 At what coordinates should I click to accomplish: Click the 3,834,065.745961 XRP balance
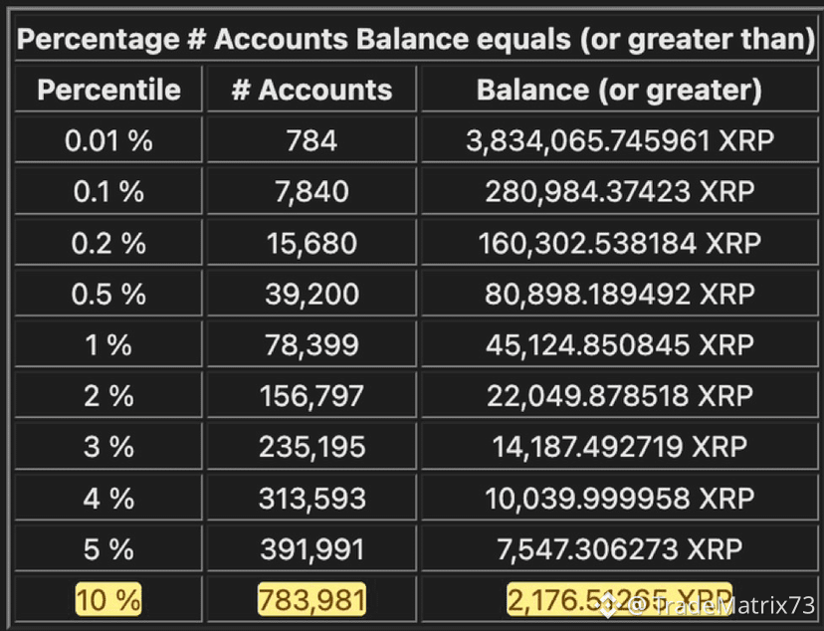tap(620, 140)
